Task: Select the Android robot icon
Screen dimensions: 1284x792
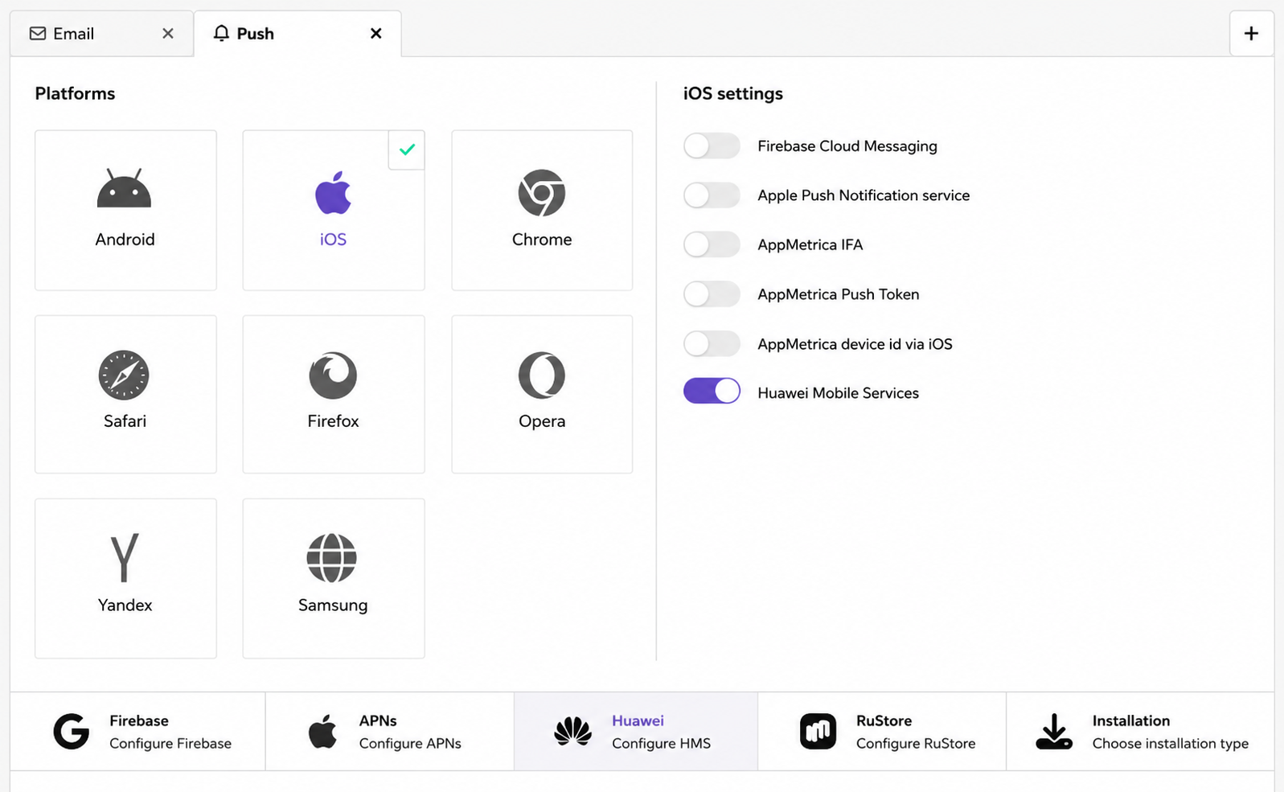Action: 124,188
